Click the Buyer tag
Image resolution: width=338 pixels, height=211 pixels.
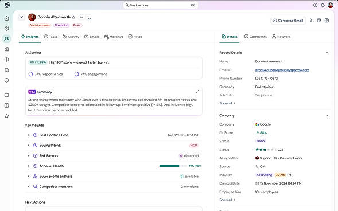point(77,25)
